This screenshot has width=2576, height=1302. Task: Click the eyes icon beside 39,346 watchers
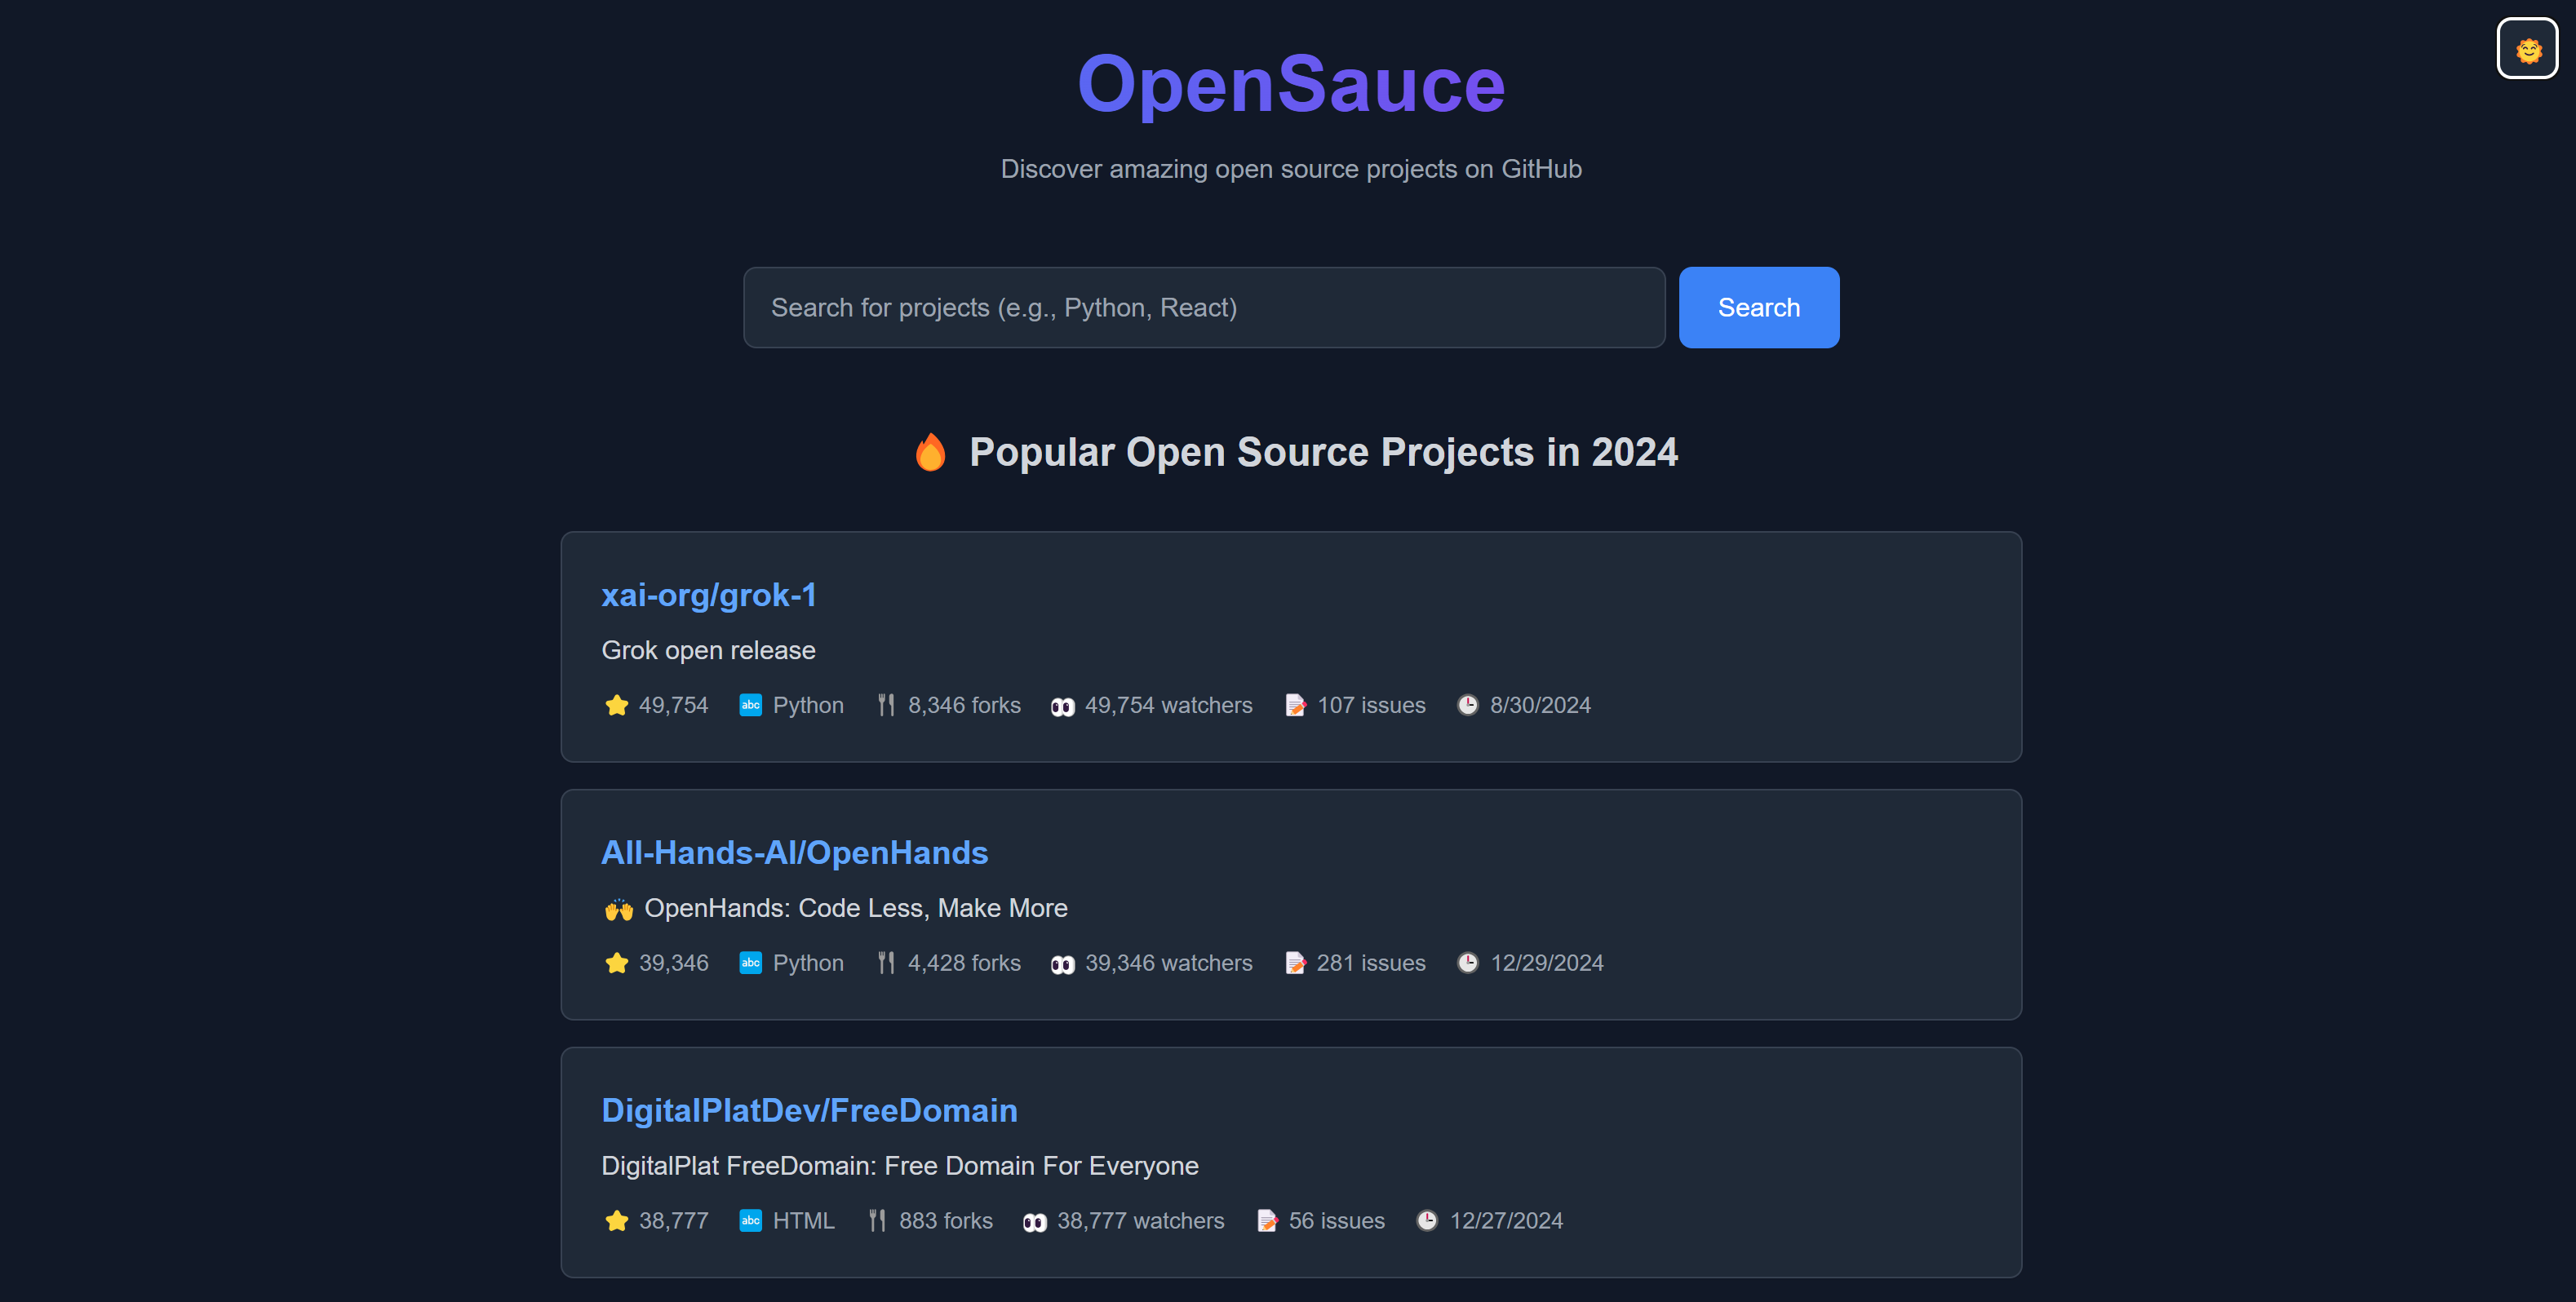click(x=1062, y=964)
